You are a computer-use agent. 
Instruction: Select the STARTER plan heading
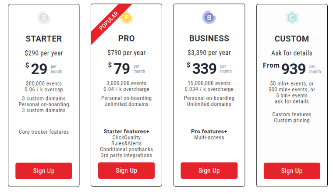pos(44,39)
